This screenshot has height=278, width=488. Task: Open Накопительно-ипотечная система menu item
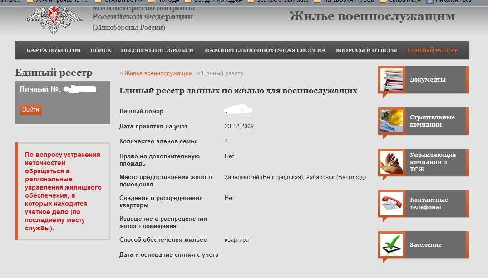tap(265, 50)
